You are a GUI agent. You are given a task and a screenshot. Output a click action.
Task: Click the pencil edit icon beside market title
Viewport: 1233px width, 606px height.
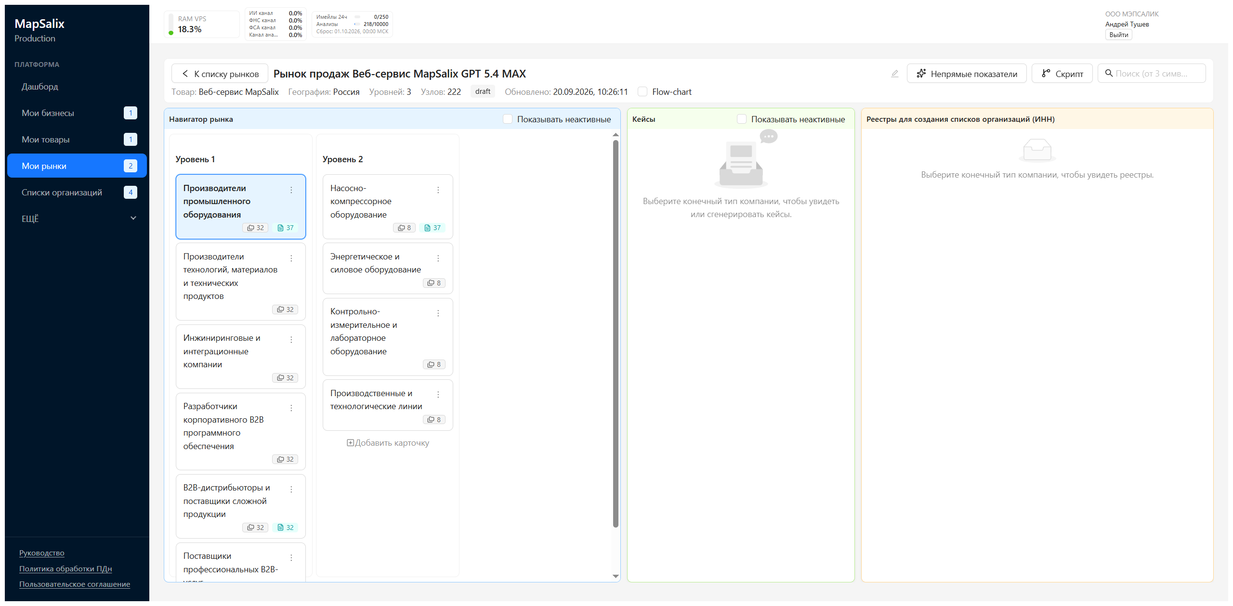894,74
